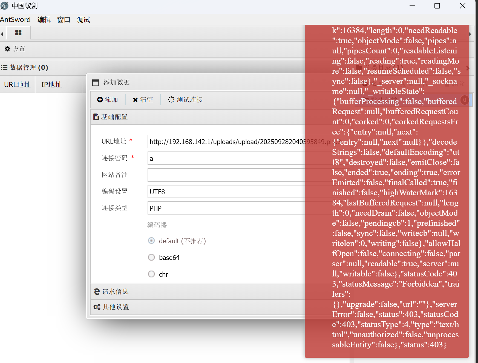The width and height of the screenshot is (478, 363).
Task: Click the right tab-scroll arrow
Action: click(x=470, y=34)
